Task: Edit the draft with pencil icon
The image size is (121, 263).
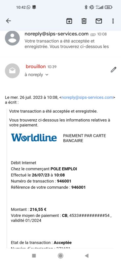Action: tap(113, 70)
